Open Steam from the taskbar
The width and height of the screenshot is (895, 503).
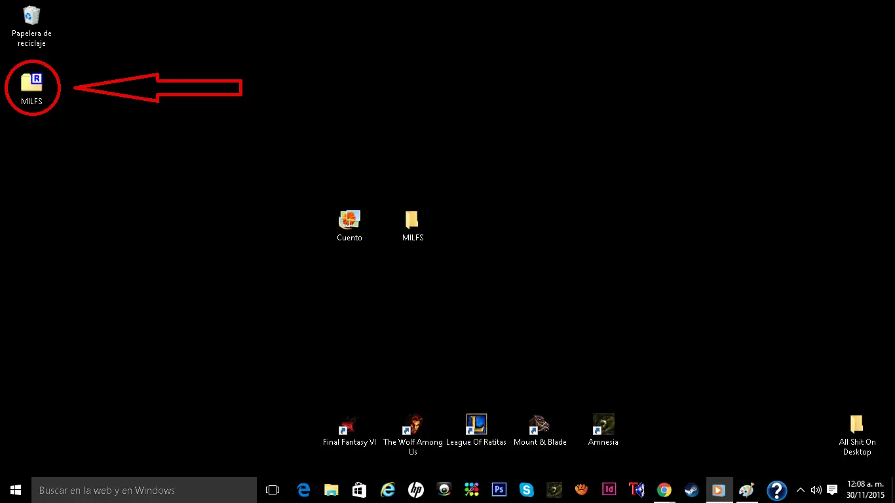[692, 490]
